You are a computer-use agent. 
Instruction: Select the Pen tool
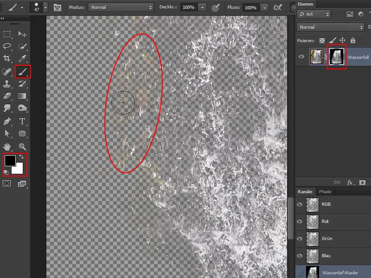point(7,121)
